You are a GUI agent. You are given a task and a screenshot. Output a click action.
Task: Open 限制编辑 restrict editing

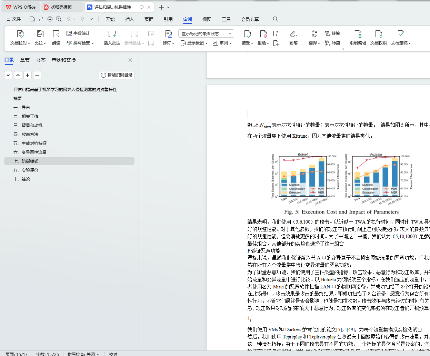click(358, 38)
